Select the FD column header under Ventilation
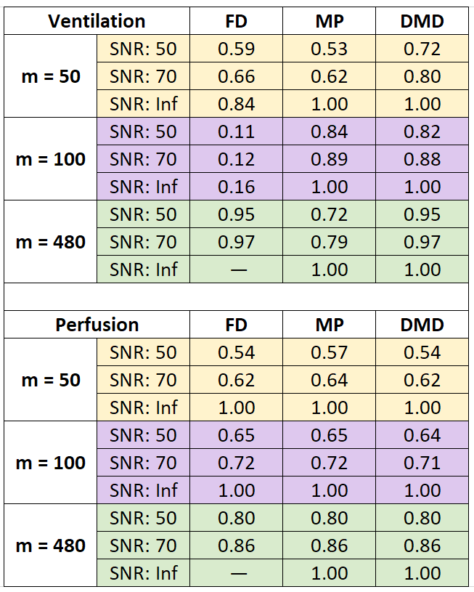The height and width of the screenshot is (592, 474). (x=237, y=21)
